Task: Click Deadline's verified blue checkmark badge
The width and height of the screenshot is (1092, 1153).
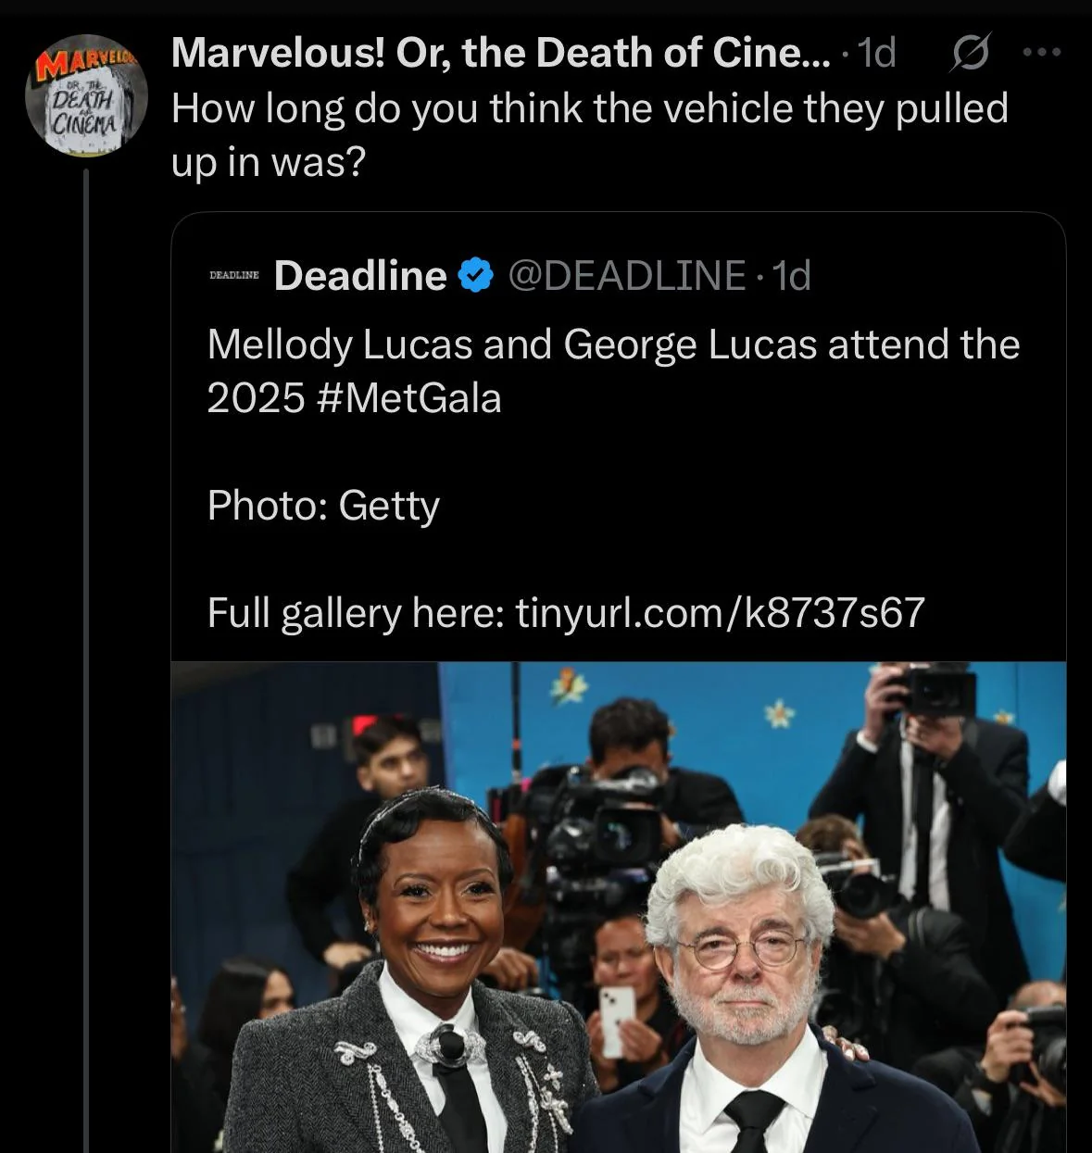Action: point(474,275)
